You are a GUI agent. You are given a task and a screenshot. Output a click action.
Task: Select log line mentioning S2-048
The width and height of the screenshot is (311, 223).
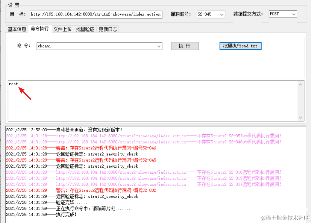(x=144, y=142)
